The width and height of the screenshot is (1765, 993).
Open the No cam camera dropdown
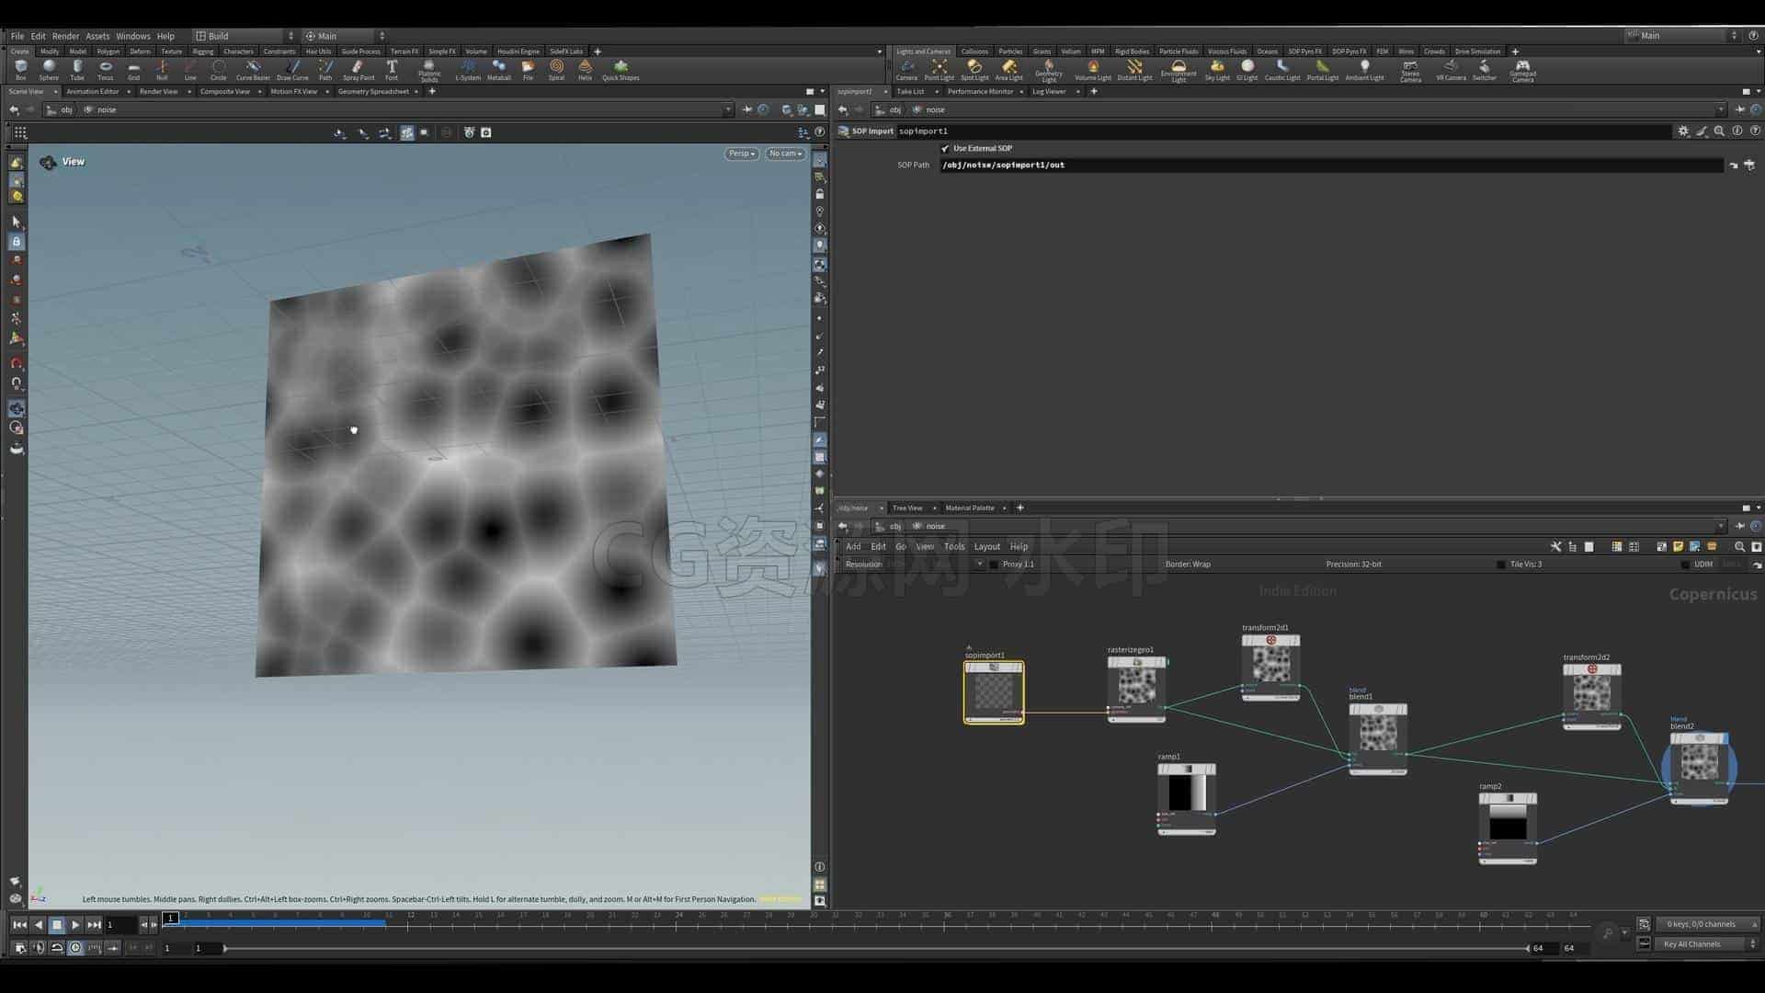[x=786, y=154]
